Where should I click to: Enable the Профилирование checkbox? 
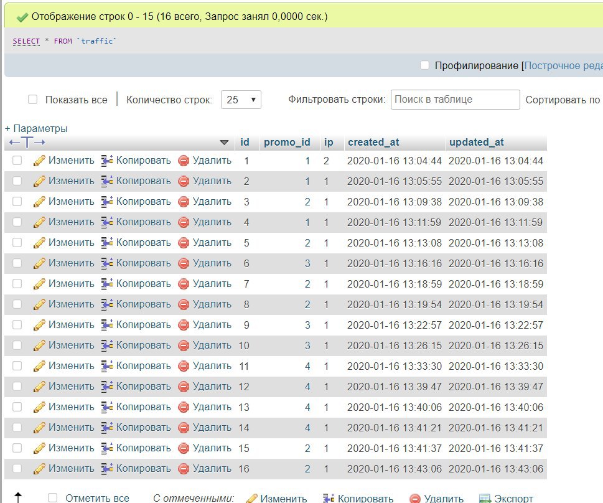coord(424,65)
